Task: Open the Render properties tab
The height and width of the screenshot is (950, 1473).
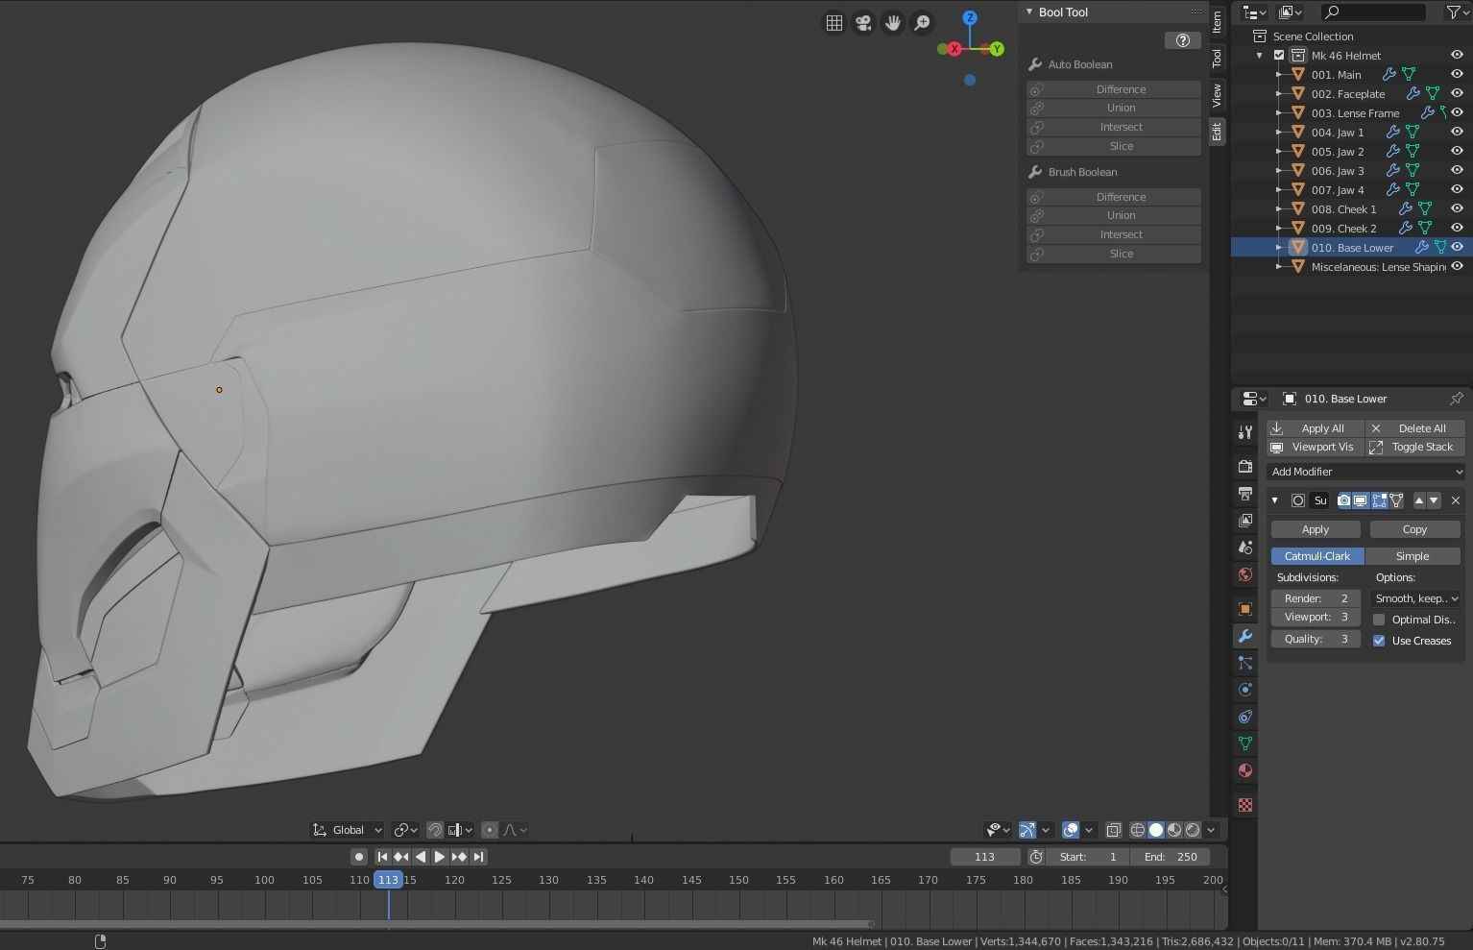Action: (x=1245, y=467)
